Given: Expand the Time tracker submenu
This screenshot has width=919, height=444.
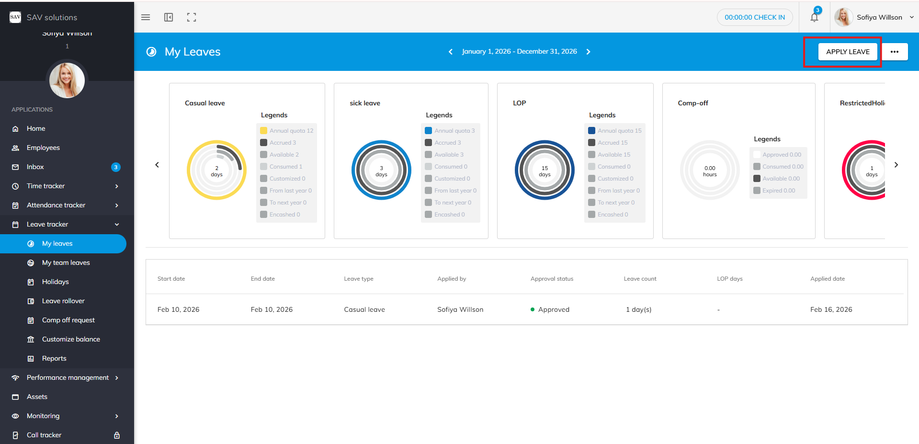Looking at the screenshot, I should tap(117, 186).
